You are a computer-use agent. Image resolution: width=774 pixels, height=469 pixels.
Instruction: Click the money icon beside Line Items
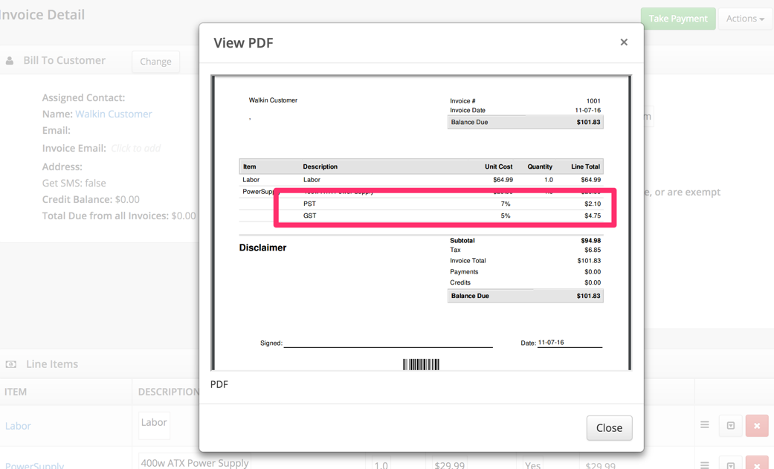click(11, 364)
